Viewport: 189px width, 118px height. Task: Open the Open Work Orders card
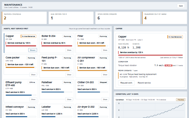pyautogui.click(x=118, y=18)
